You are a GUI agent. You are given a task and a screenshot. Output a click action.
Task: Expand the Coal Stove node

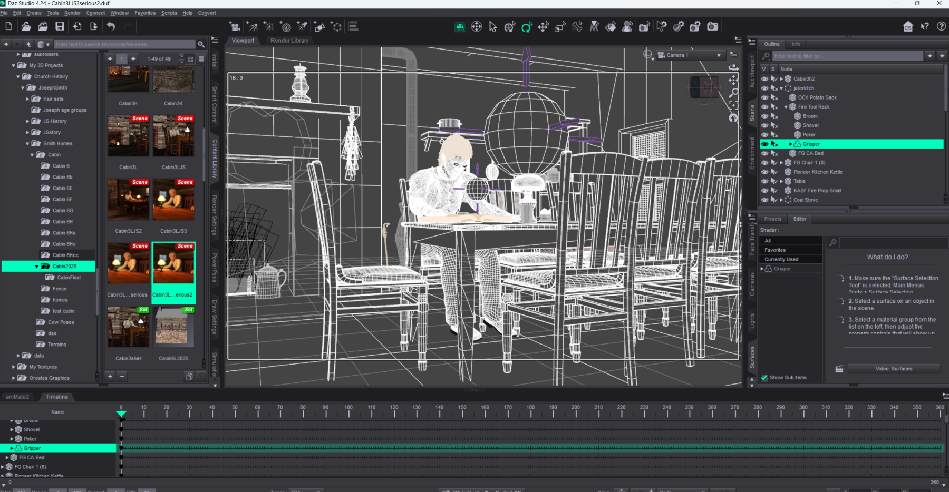pyautogui.click(x=781, y=200)
